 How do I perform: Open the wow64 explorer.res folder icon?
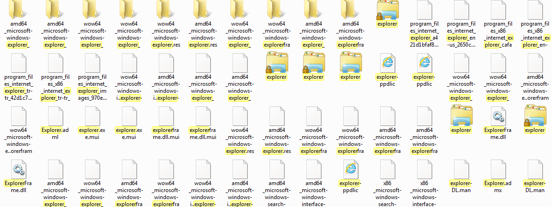point(166,9)
